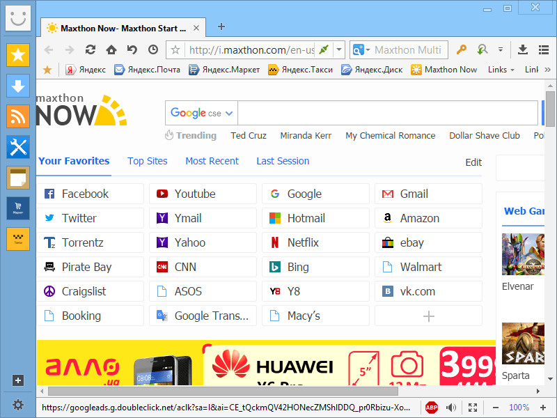Open Facebook favorite tile
The image size is (557, 418).
click(x=91, y=194)
